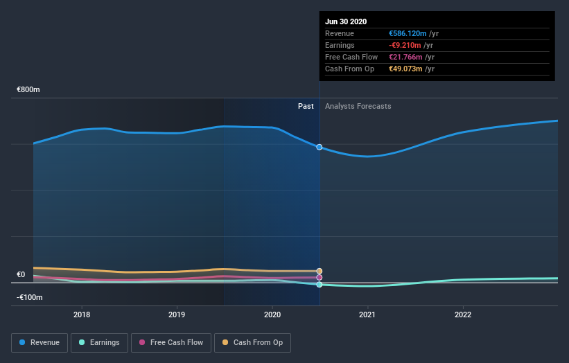Click the €800m y-axis label
Viewport: 569px width, 363px height.
coord(28,89)
